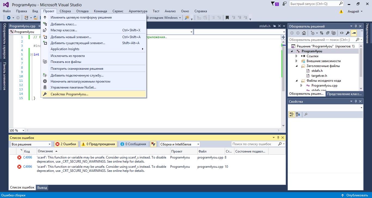Go Home in Solution Explorer toolbar
The image size is (372, 198).
click(304, 33)
